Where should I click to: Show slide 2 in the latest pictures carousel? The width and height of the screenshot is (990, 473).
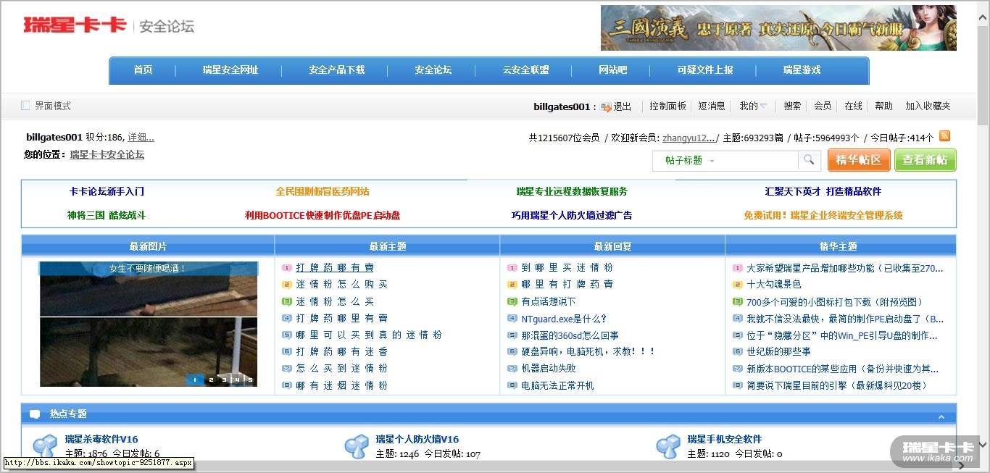(x=211, y=380)
